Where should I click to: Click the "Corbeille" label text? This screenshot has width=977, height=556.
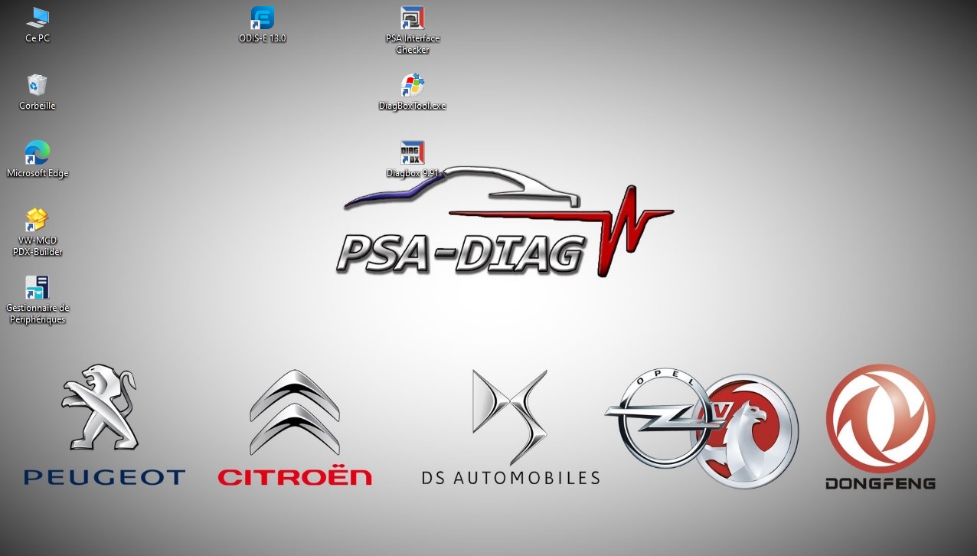pos(38,106)
